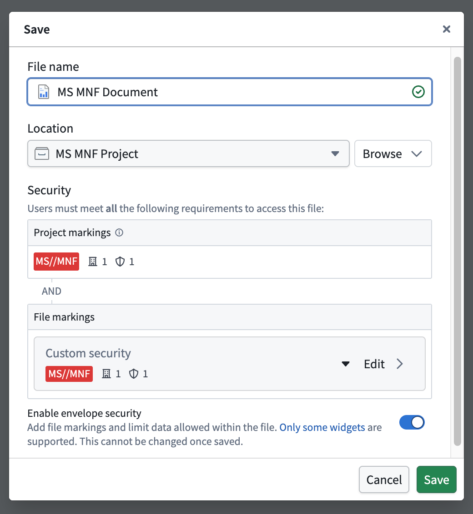Click the Project markings header text
The width and height of the screenshot is (473, 514).
72,233
